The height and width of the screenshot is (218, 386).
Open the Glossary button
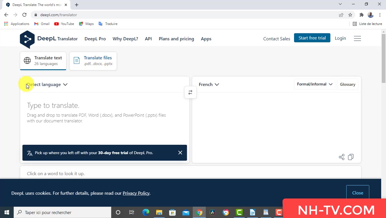pos(347,84)
